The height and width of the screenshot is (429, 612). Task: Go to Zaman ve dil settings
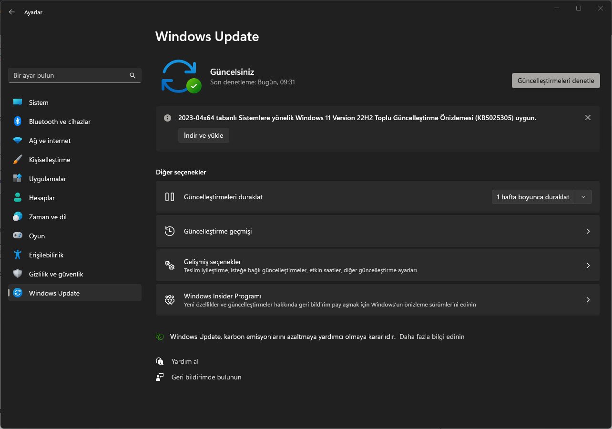[x=48, y=217]
